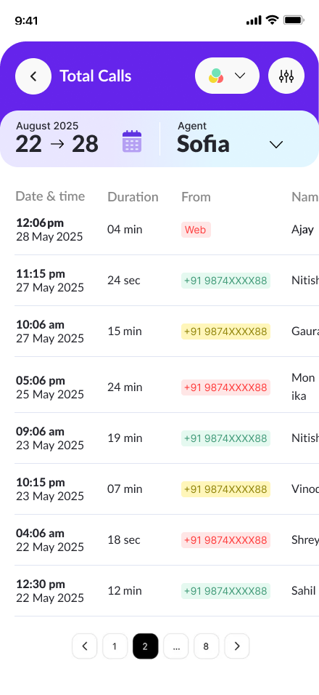Expand the Agent Sofia dropdown arrow

pos(276,145)
